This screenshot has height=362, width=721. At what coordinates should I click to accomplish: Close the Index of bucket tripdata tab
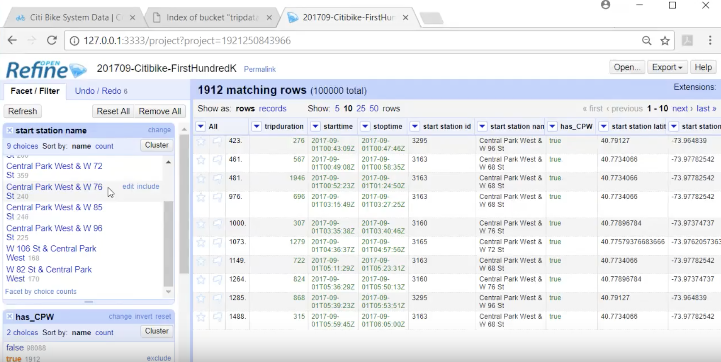click(269, 17)
